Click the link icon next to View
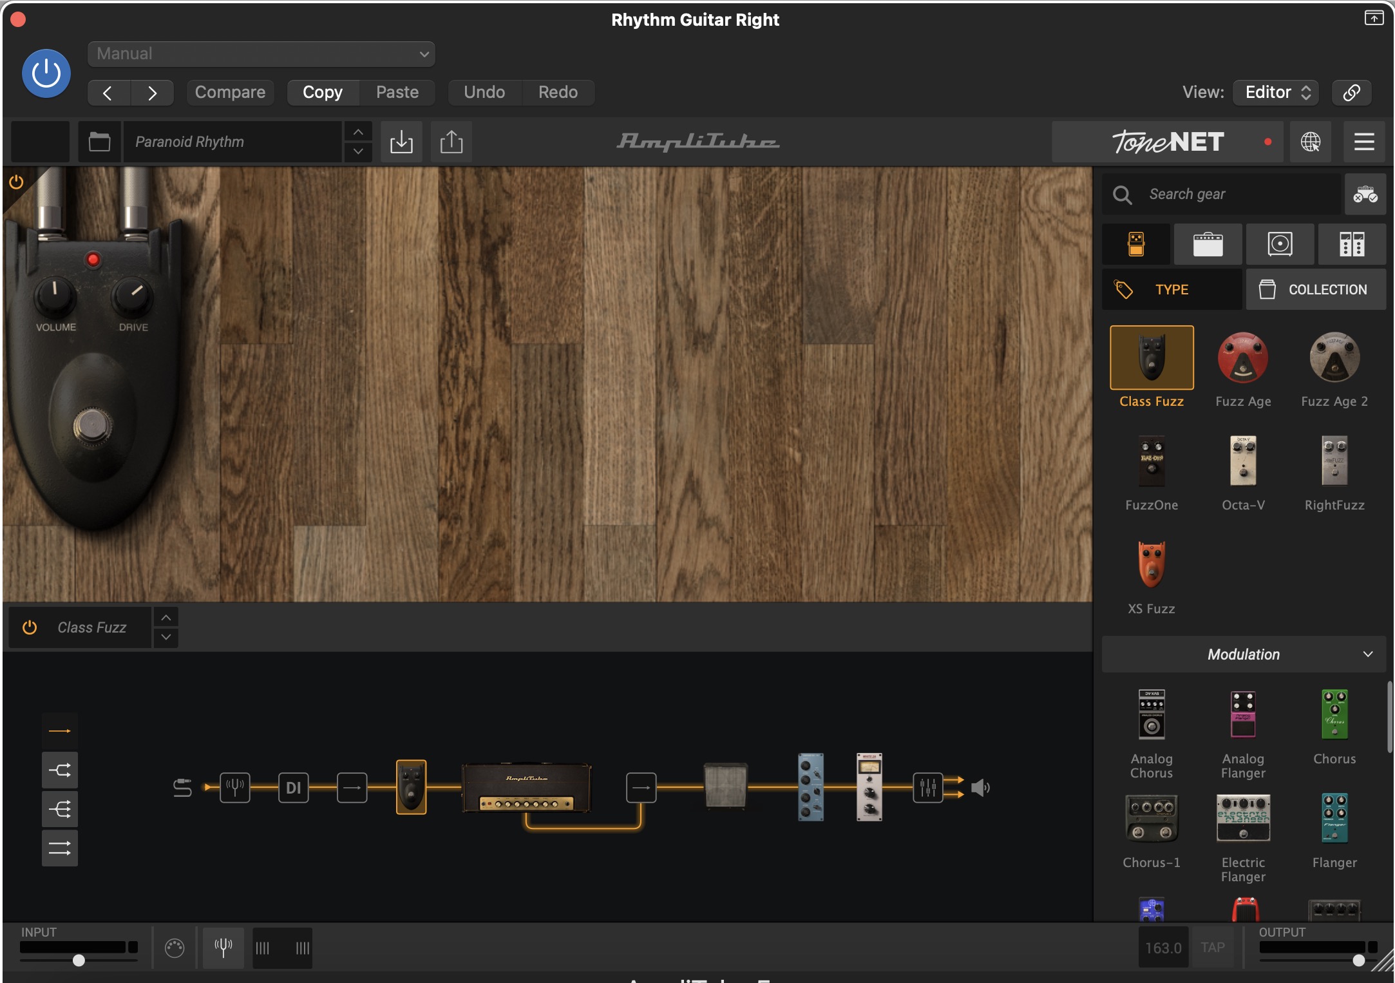The image size is (1395, 983). (x=1351, y=92)
